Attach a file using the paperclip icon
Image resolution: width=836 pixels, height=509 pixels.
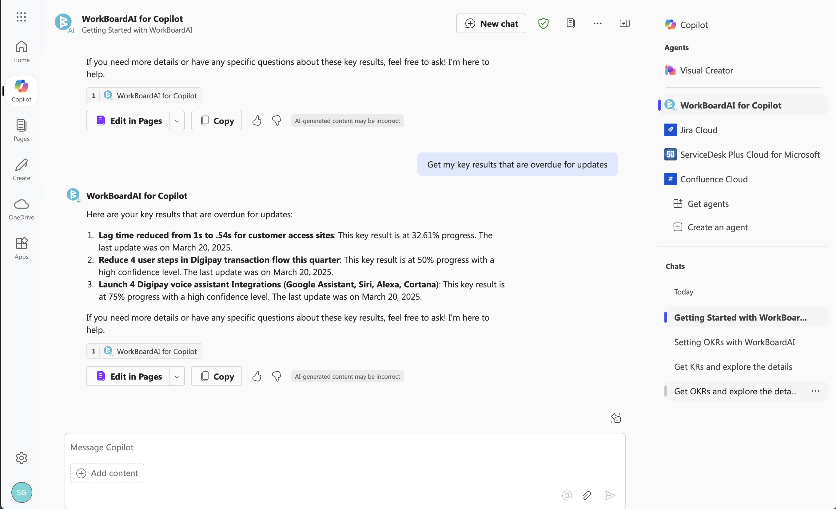point(587,495)
